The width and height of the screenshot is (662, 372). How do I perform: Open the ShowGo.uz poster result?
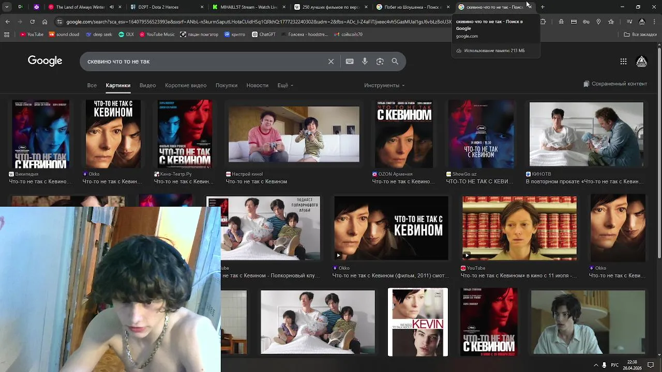point(481,134)
